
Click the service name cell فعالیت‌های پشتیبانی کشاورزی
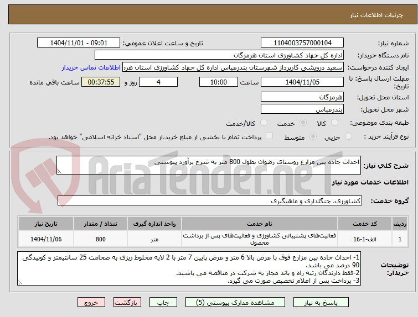pos(260,239)
